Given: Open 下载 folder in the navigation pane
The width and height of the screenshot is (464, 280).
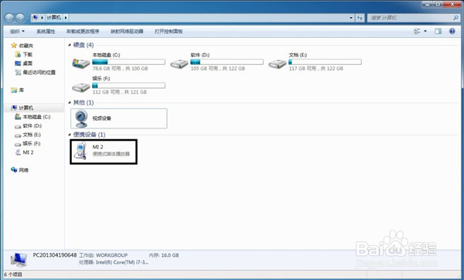Looking at the screenshot, I should pyautogui.click(x=24, y=54).
